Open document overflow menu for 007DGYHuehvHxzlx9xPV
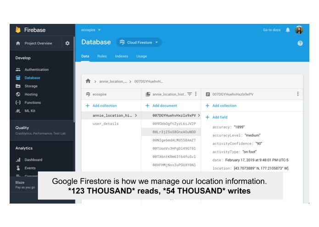Viewport: 319px width, 227px height. [x=297, y=94]
